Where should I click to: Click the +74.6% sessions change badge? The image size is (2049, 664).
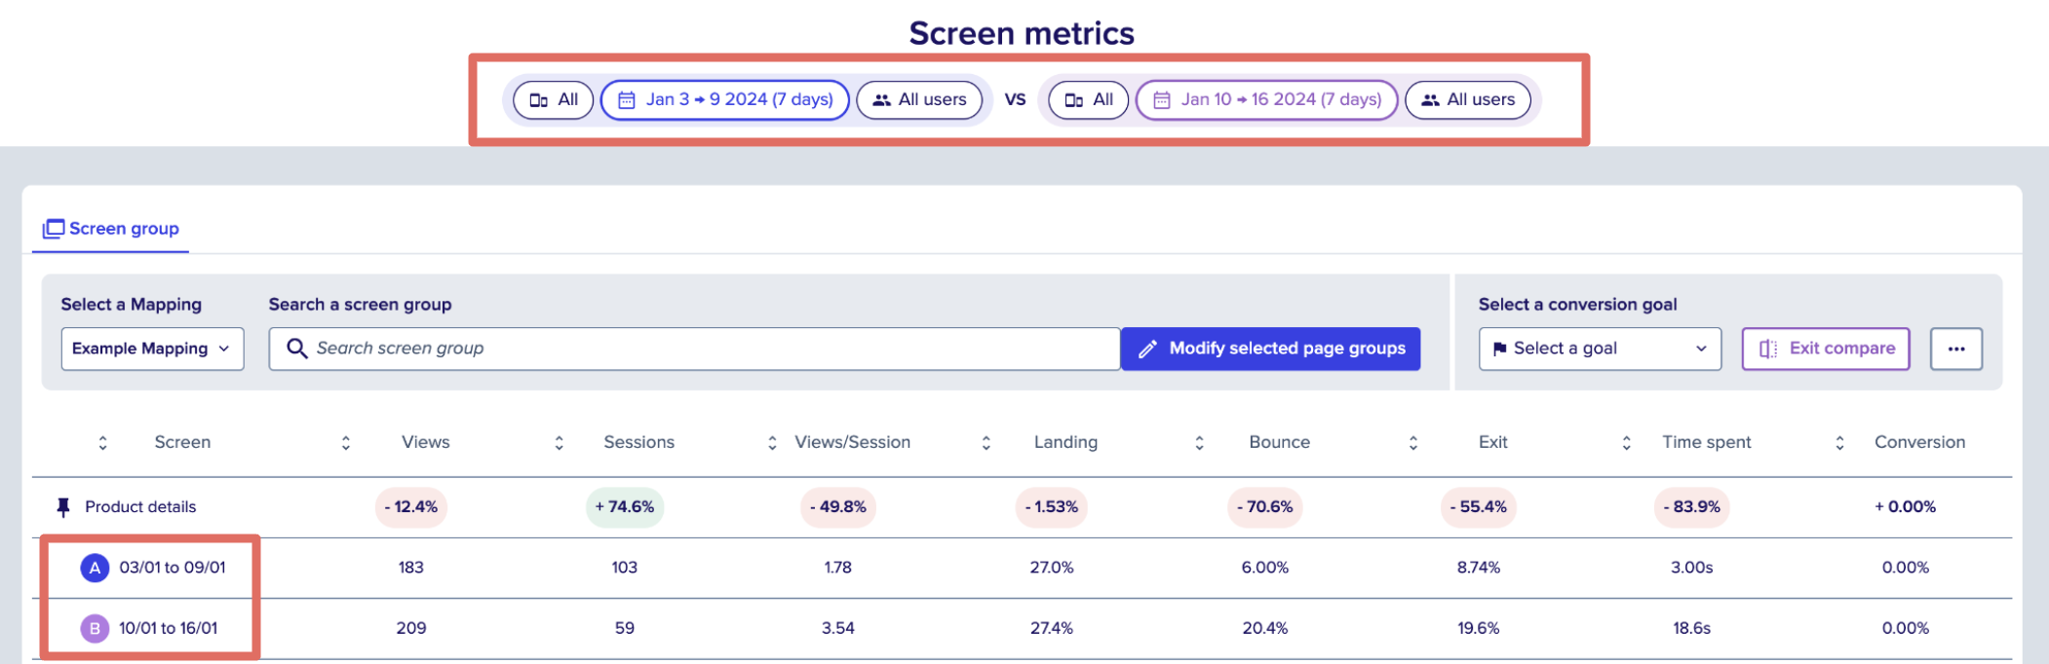coord(625,507)
